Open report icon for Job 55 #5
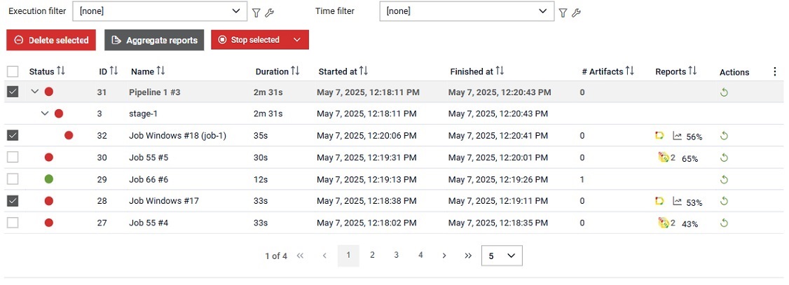This screenshot has height=285, width=789. click(664, 158)
